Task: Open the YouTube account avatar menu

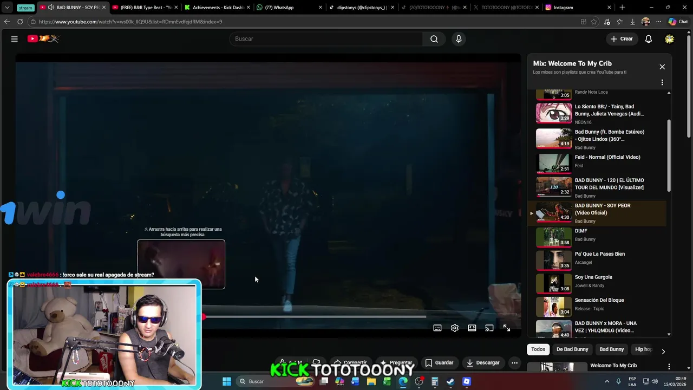Action: (x=670, y=39)
